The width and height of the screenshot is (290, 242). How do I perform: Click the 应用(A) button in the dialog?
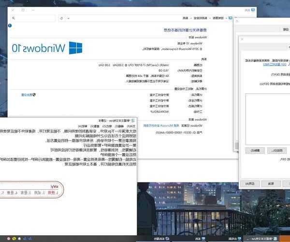pyautogui.click(x=250, y=183)
